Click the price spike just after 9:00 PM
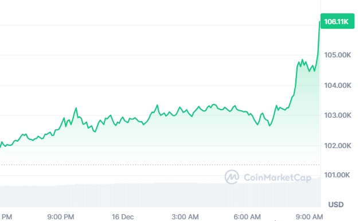This screenshot has height=221, width=359. (x=76, y=108)
